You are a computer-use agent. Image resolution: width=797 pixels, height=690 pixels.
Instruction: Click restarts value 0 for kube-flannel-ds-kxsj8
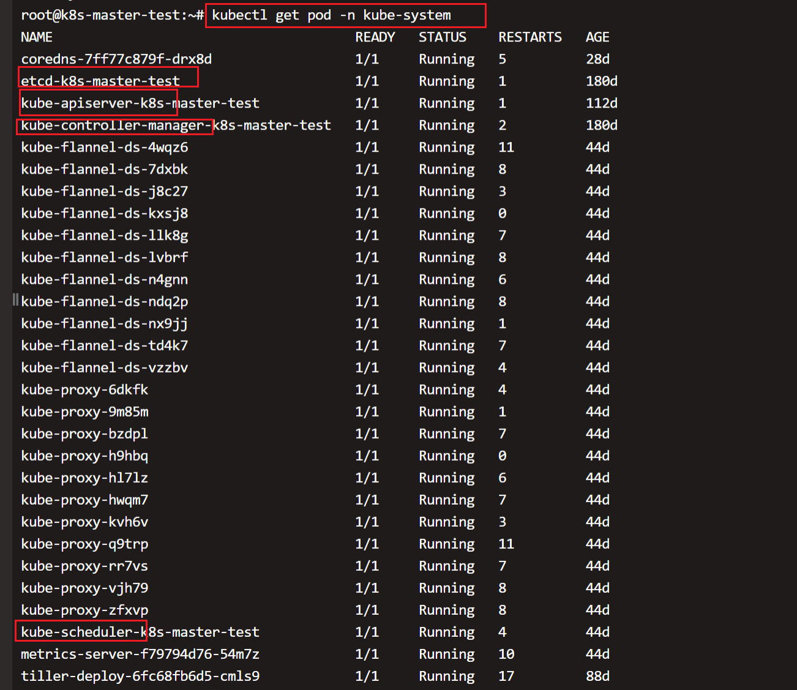pyautogui.click(x=502, y=213)
